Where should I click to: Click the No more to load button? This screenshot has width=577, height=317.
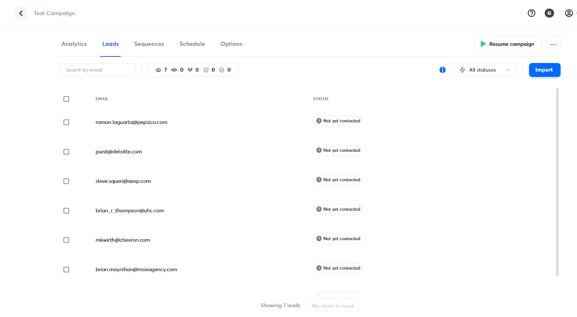click(333, 306)
